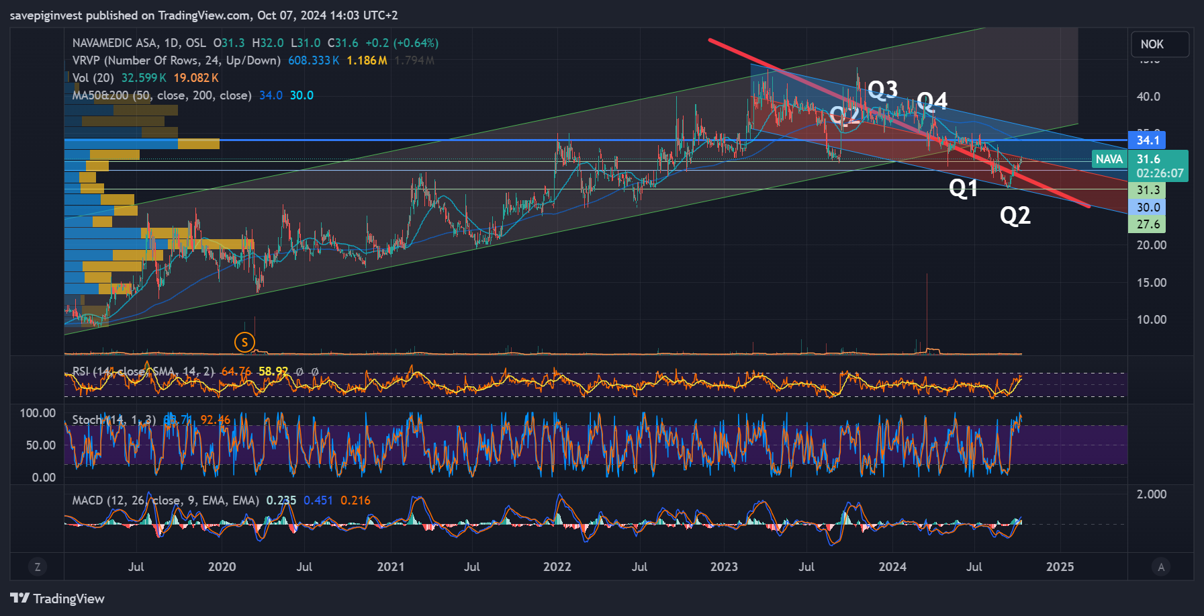Click the 1.186M VRVP value
This screenshot has height=616, width=1204.
point(367,60)
